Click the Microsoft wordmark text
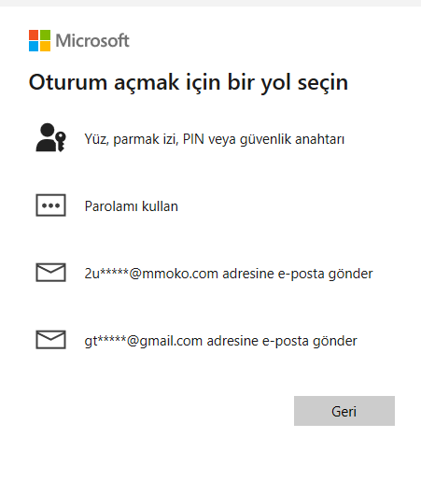The height and width of the screenshot is (480, 421). point(92,40)
